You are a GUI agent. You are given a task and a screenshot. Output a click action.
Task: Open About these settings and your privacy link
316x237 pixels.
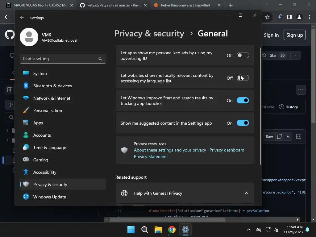tap(170, 150)
